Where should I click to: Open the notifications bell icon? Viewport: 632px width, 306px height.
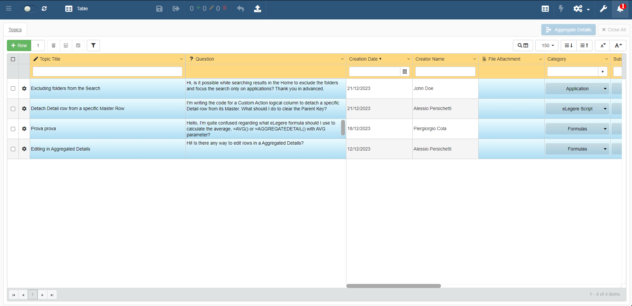tap(620, 9)
